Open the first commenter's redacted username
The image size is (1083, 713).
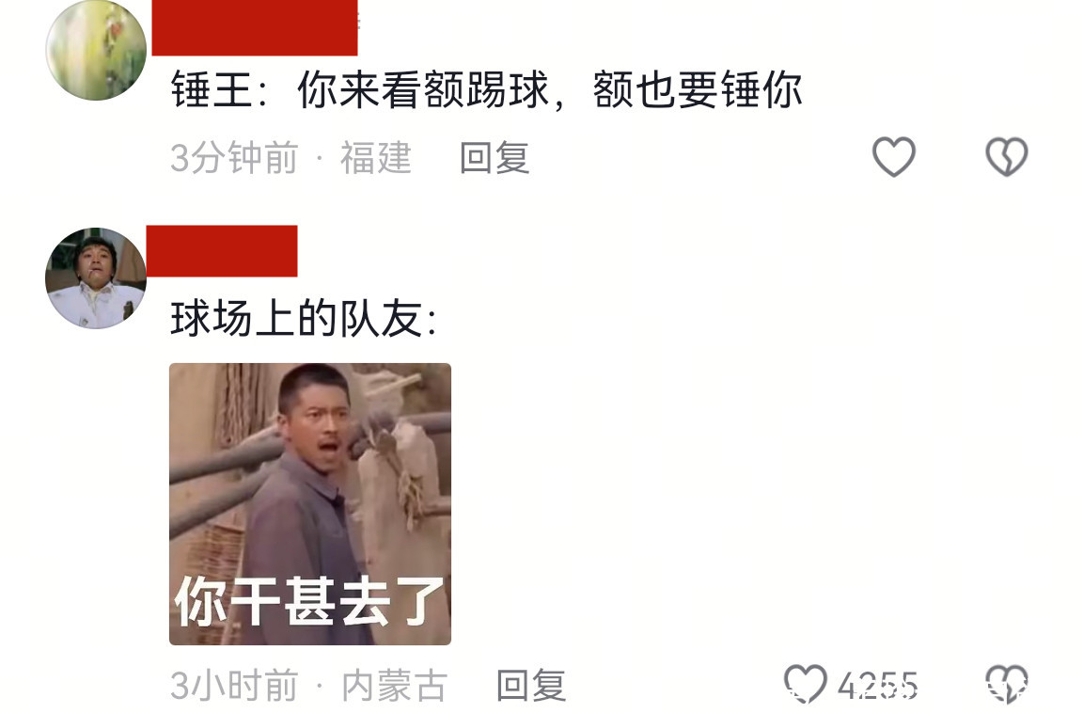coord(255,27)
